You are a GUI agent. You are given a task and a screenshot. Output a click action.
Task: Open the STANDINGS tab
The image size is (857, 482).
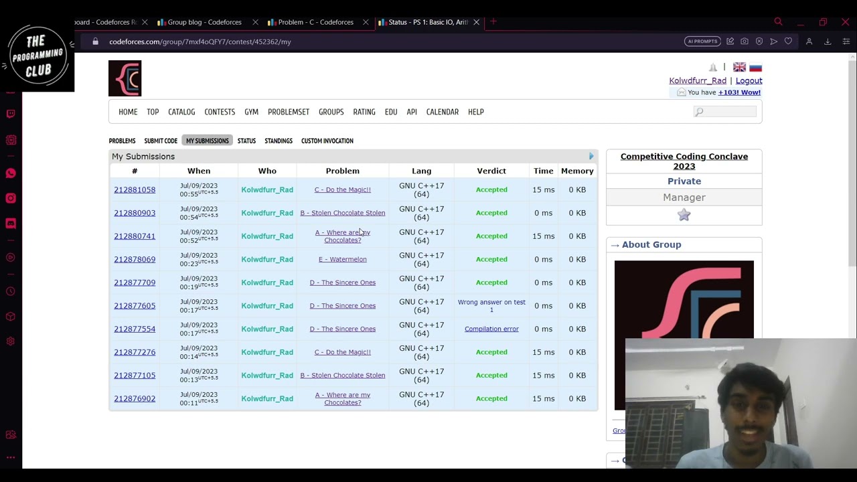coord(279,141)
